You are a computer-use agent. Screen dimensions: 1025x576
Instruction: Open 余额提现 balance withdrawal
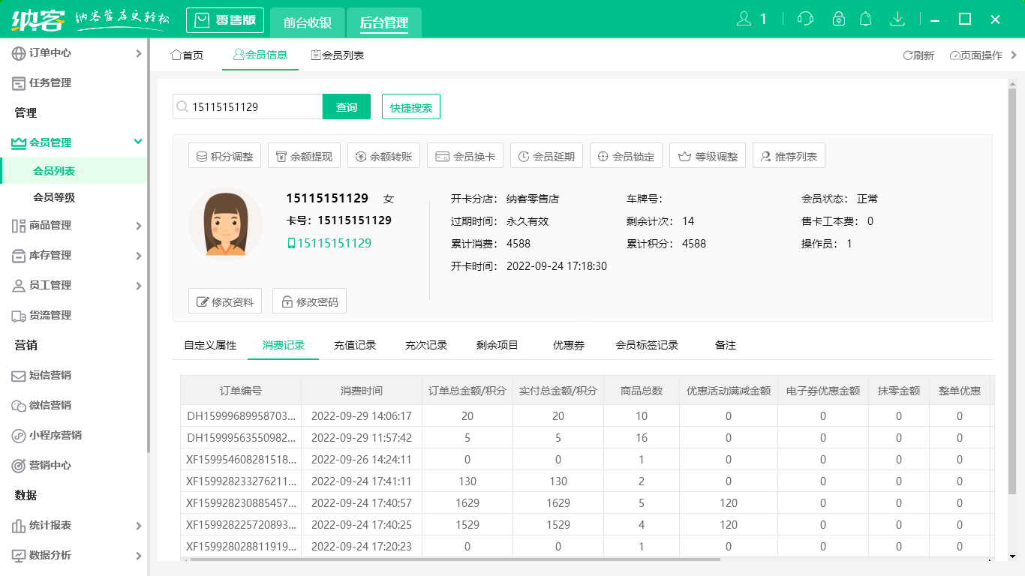click(304, 155)
